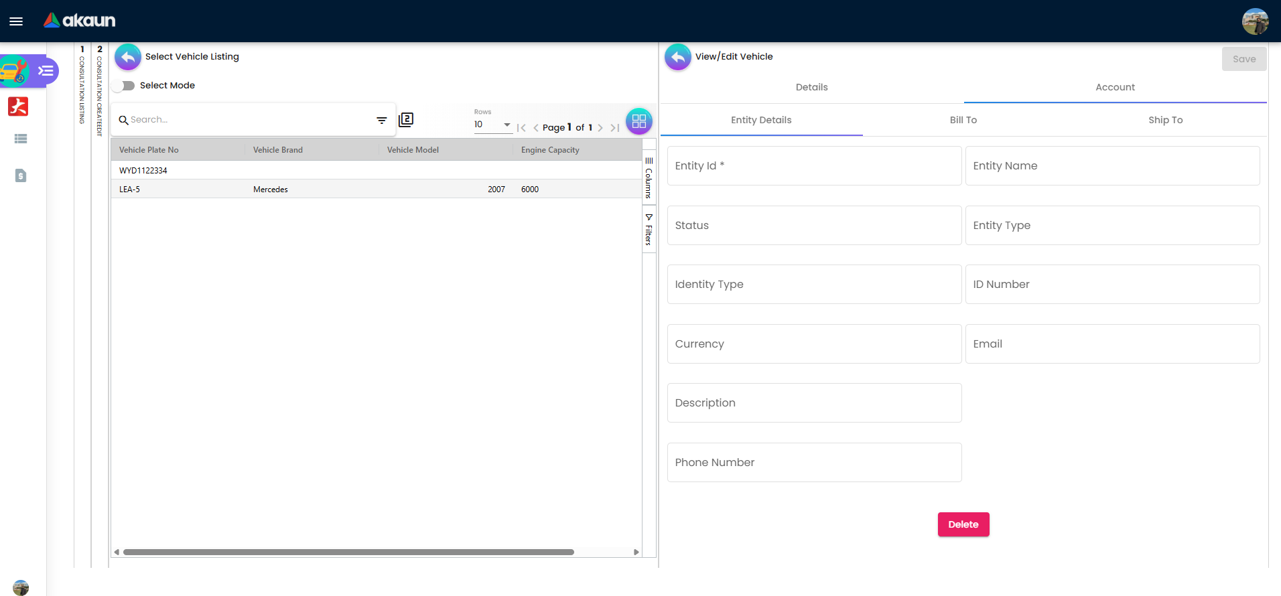This screenshot has height=596, width=1281.
Task: Expand the sidebar menu list icon
Action: click(x=46, y=70)
